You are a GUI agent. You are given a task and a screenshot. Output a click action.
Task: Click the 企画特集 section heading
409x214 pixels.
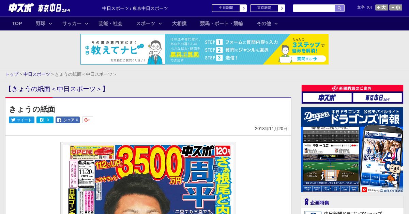pyautogui.click(x=320, y=203)
